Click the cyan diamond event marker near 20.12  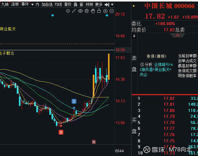(x=107, y=16)
